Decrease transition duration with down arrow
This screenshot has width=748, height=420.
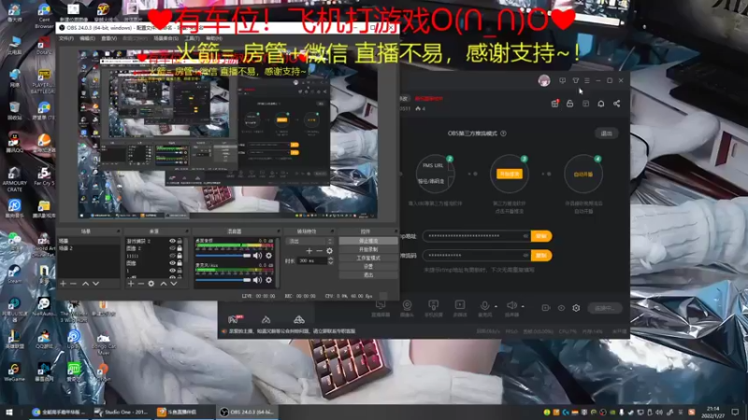tap(331, 263)
